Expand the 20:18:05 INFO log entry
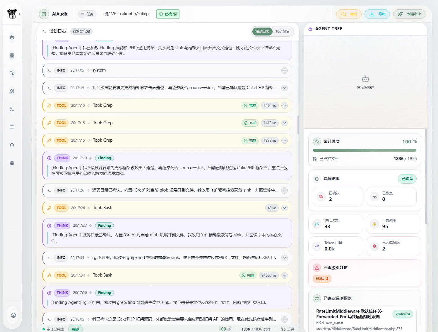The width and height of the screenshot is (438, 332). 285,319
